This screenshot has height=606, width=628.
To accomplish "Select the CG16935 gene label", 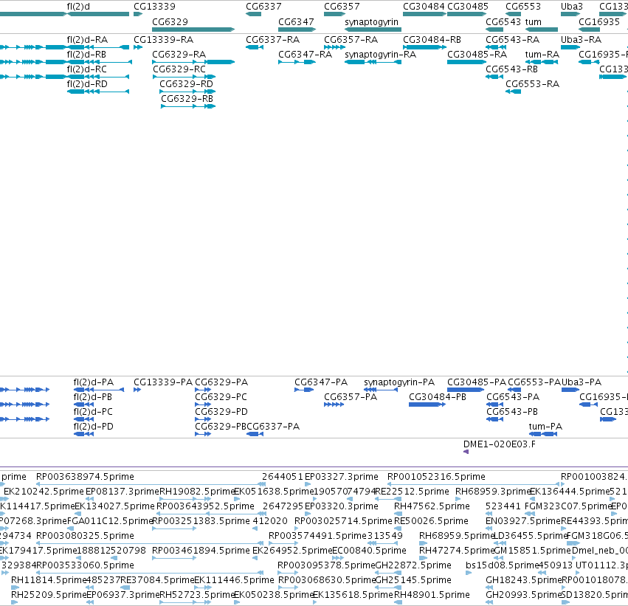I will (x=599, y=22).
